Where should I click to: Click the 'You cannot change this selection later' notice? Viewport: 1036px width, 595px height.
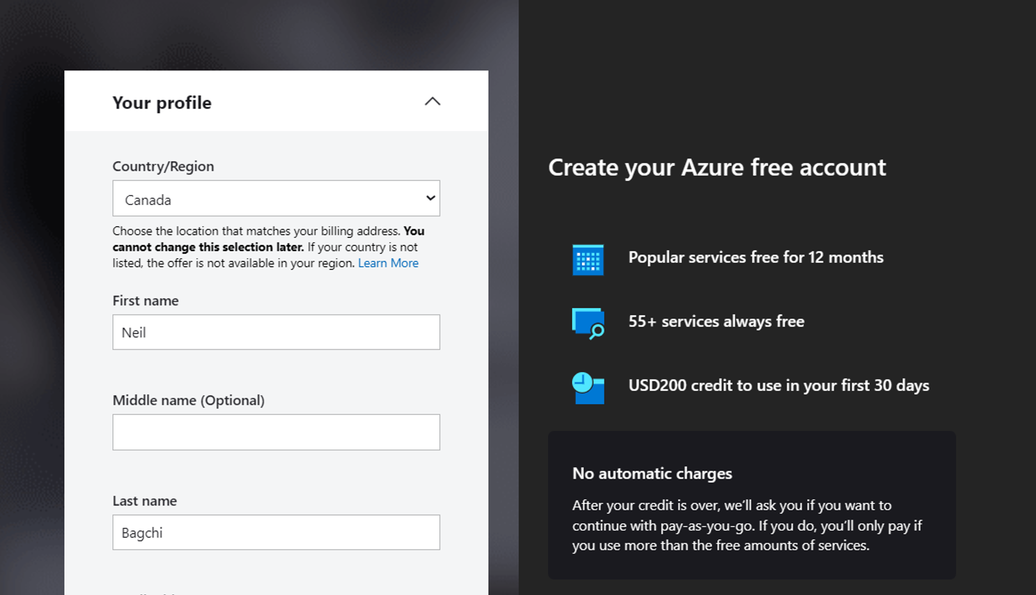click(x=268, y=239)
